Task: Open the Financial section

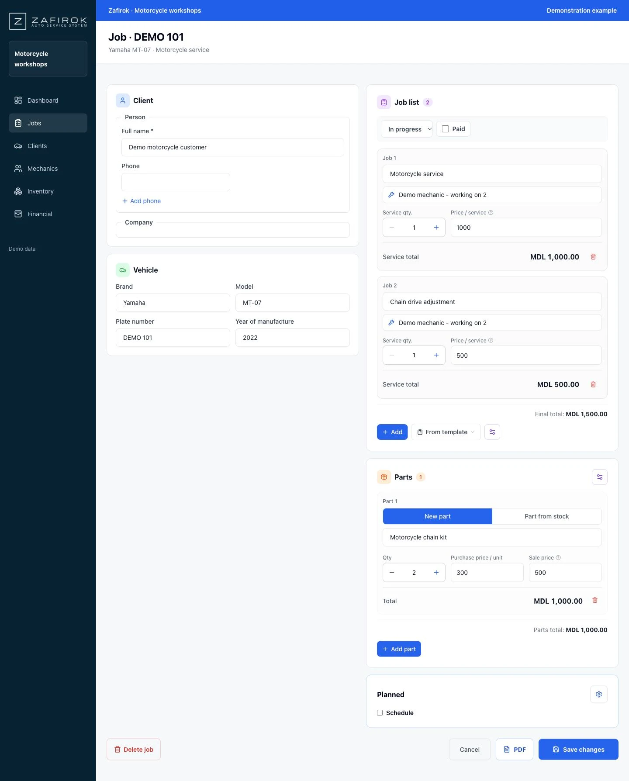Action: 48,214
